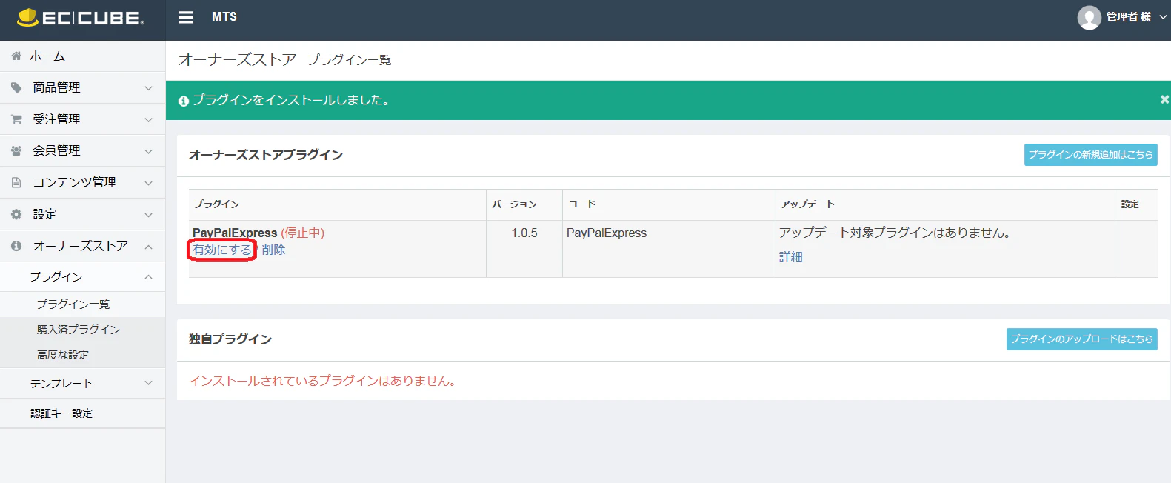
Task: Collapse the プラグイン submenu chevron
Action: (x=149, y=277)
